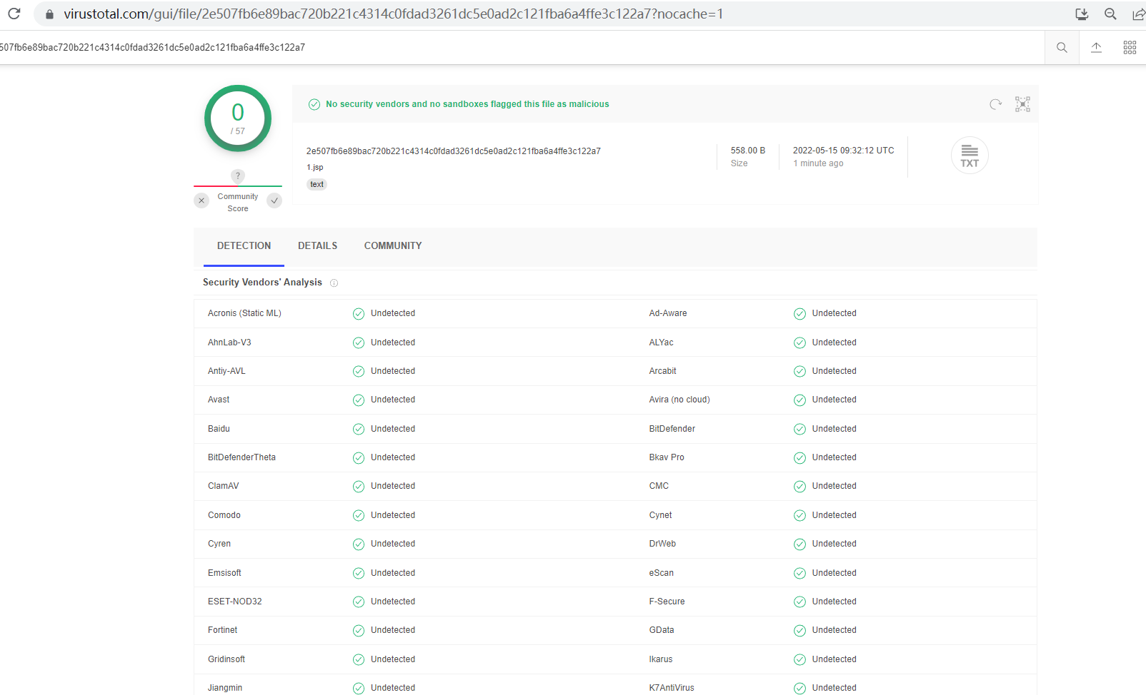This screenshot has height=695, width=1146.
Task: Click the share page icon in address bar
Action: click(1139, 14)
